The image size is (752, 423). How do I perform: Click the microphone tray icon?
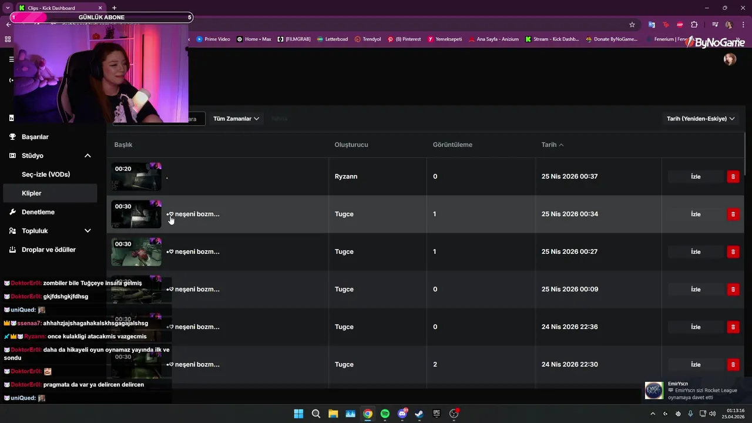click(x=690, y=414)
